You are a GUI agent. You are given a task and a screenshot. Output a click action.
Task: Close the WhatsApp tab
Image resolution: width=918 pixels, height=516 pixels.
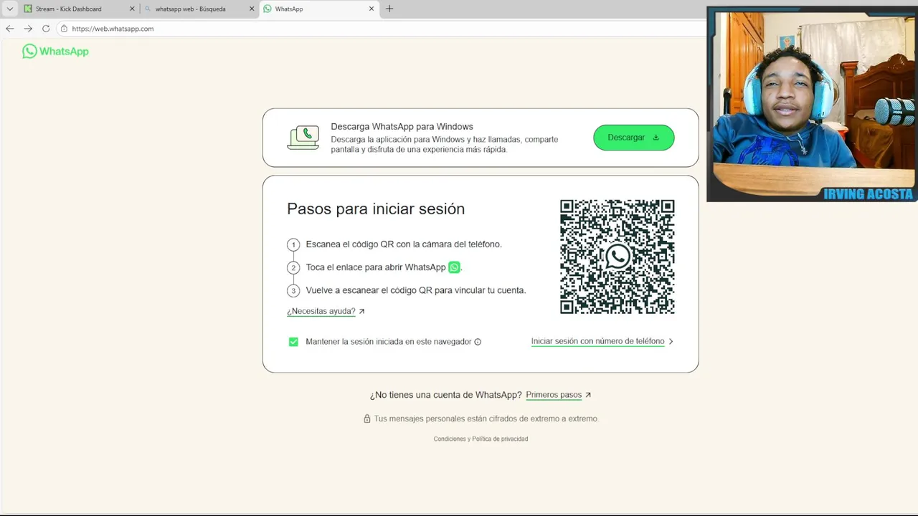372,9
